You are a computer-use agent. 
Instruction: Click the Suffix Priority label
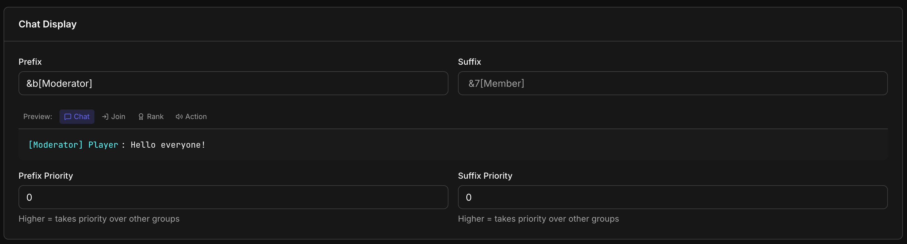click(x=485, y=176)
